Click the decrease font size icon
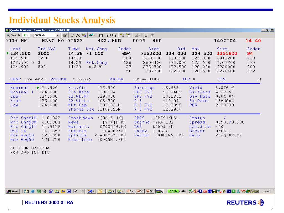Screen dimensions: 284x213 pos(72,35)
